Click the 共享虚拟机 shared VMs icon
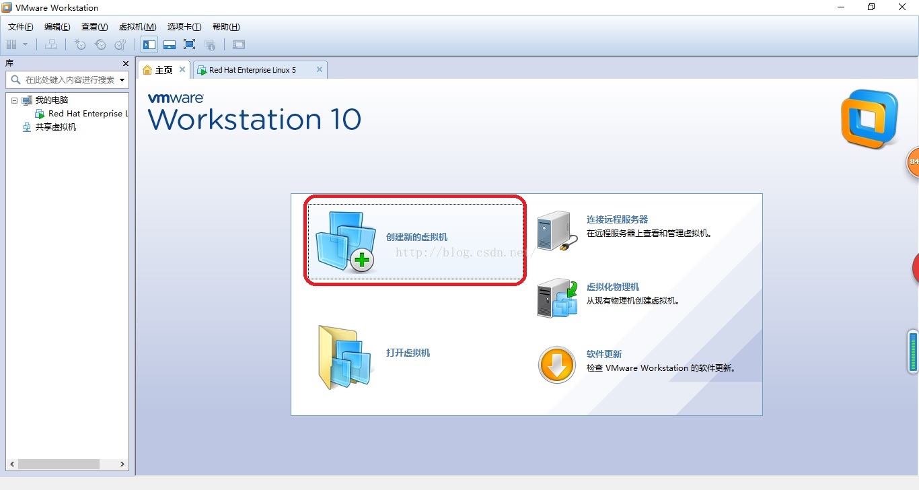Viewport: 919px width, 490px height. coord(27,127)
